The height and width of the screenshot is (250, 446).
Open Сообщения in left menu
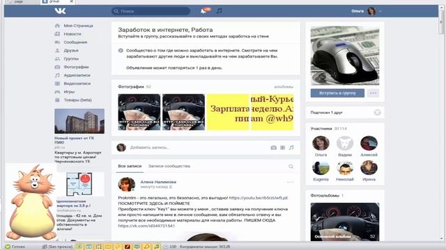point(75,42)
